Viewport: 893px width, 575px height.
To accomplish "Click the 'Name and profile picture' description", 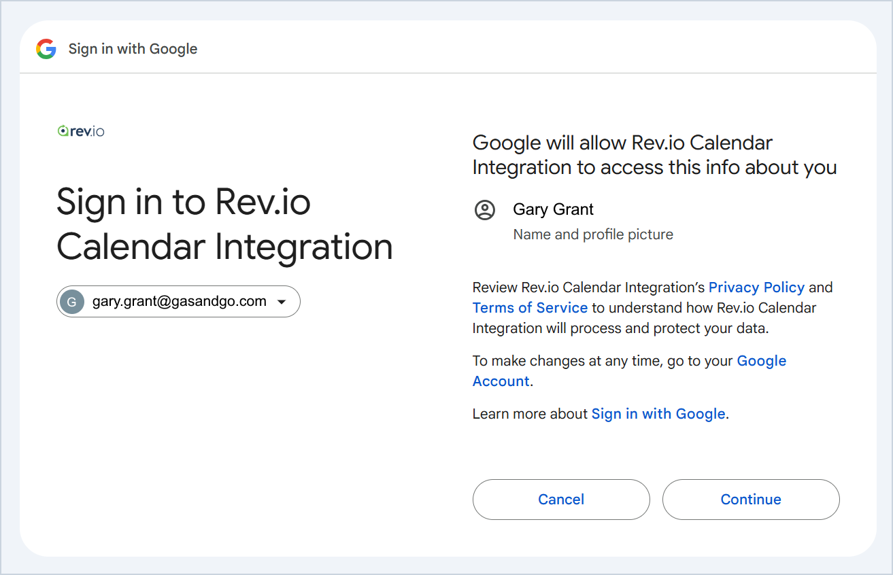I will pos(593,234).
